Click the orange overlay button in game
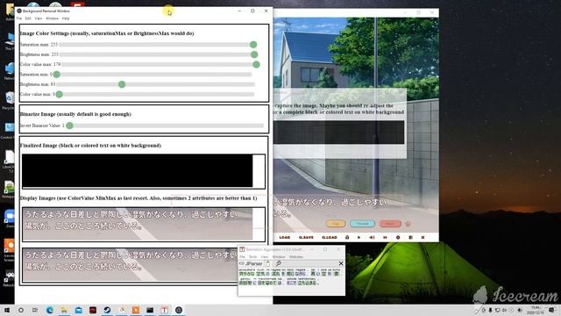This screenshot has height=316, width=561. tap(336, 224)
